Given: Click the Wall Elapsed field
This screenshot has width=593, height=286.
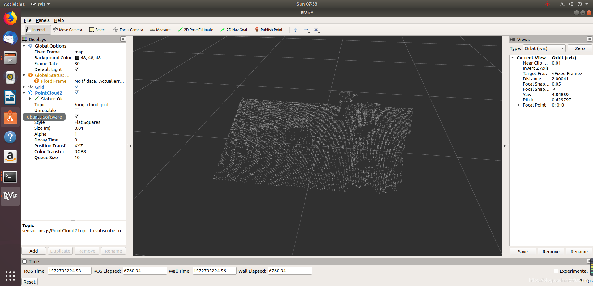Looking at the screenshot, I should click(290, 271).
